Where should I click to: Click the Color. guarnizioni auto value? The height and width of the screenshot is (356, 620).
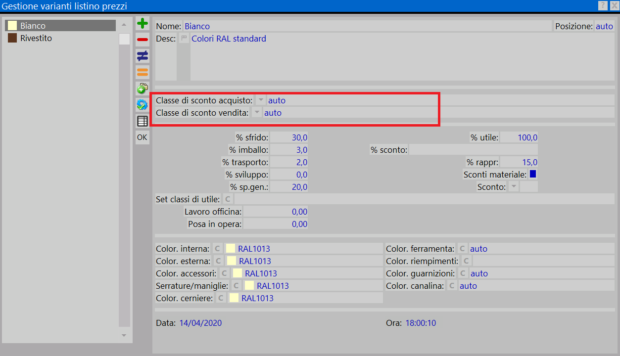(x=479, y=273)
